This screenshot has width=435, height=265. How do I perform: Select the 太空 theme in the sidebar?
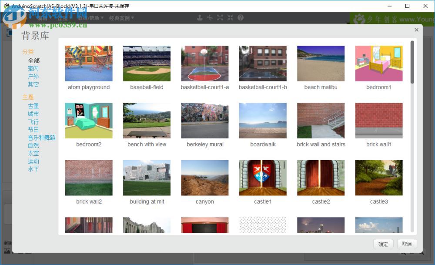(33, 153)
